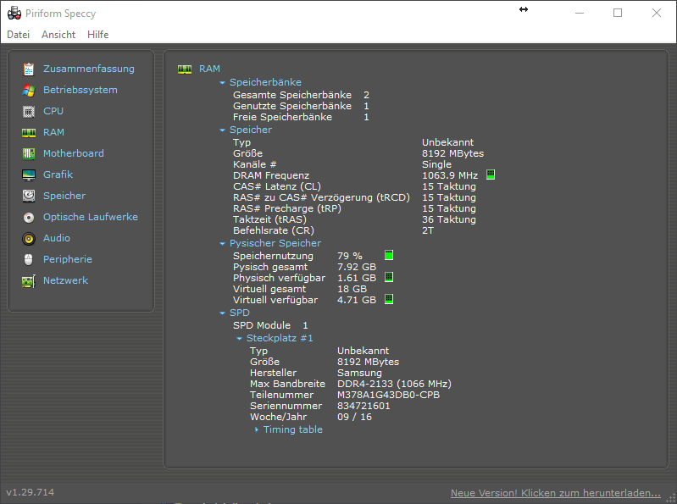Click the Speccy app icon in title bar

[x=14, y=14]
